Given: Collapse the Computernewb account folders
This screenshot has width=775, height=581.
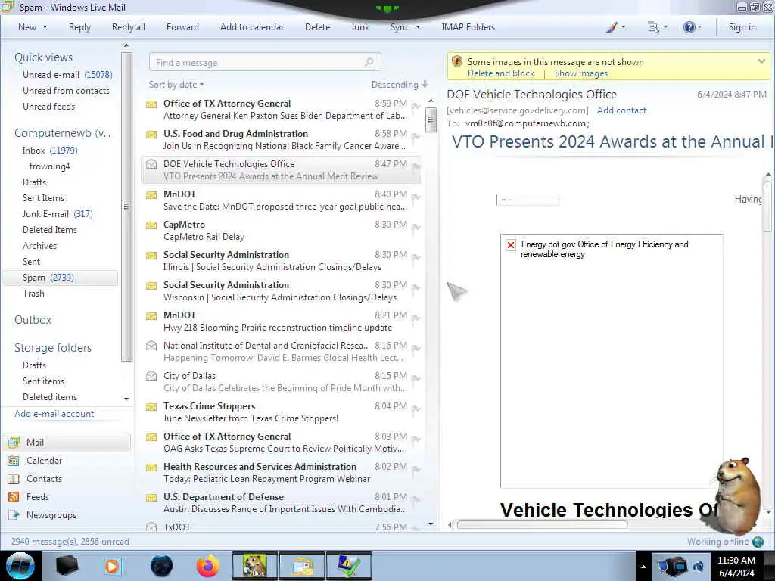Looking at the screenshot, I should coord(62,133).
